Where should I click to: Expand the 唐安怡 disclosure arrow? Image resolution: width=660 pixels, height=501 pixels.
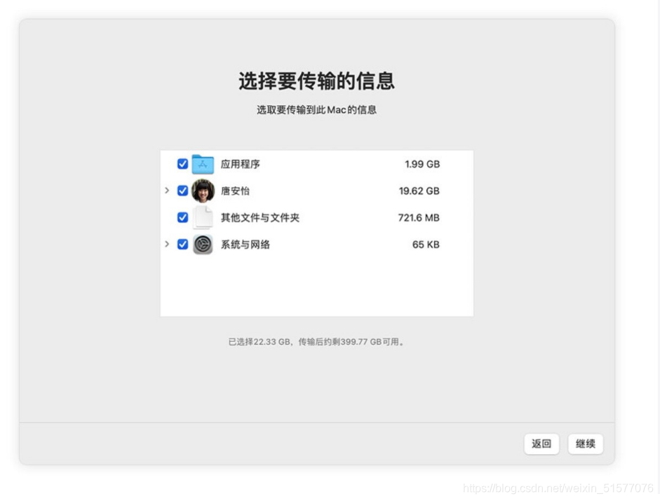point(168,191)
